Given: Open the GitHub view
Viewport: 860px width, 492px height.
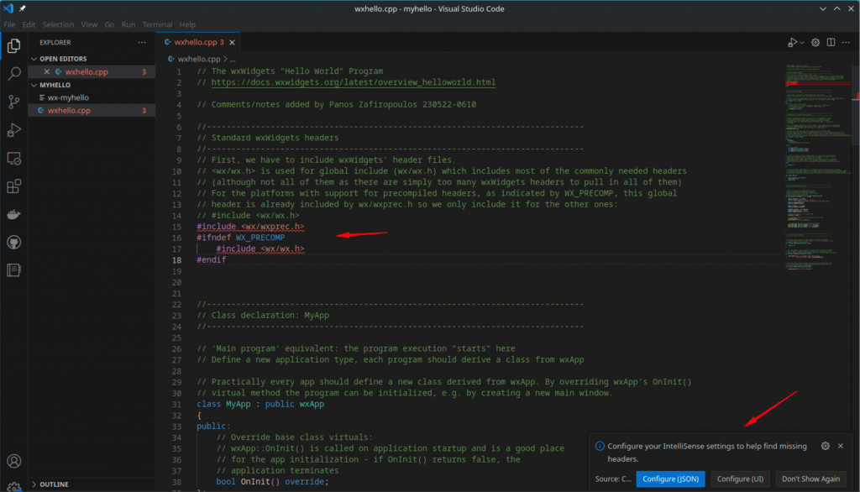Looking at the screenshot, I should click(13, 243).
